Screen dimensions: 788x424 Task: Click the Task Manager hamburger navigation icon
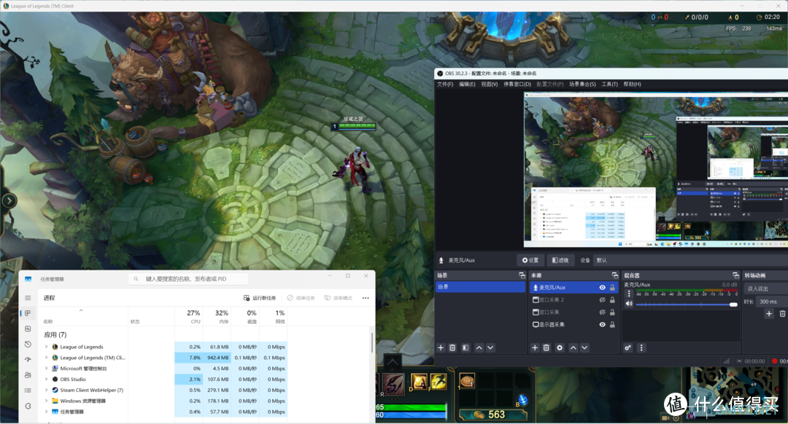[28, 297]
